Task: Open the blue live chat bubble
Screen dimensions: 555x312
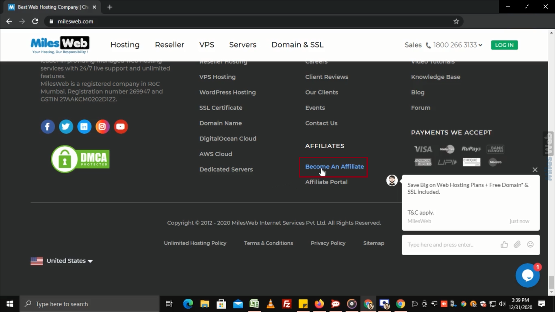Action: click(x=527, y=275)
